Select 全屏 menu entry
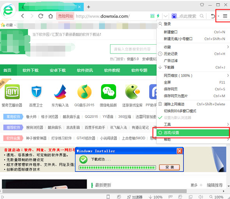 tap(193, 82)
